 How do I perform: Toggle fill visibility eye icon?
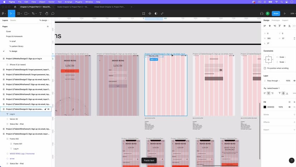coord(290,107)
